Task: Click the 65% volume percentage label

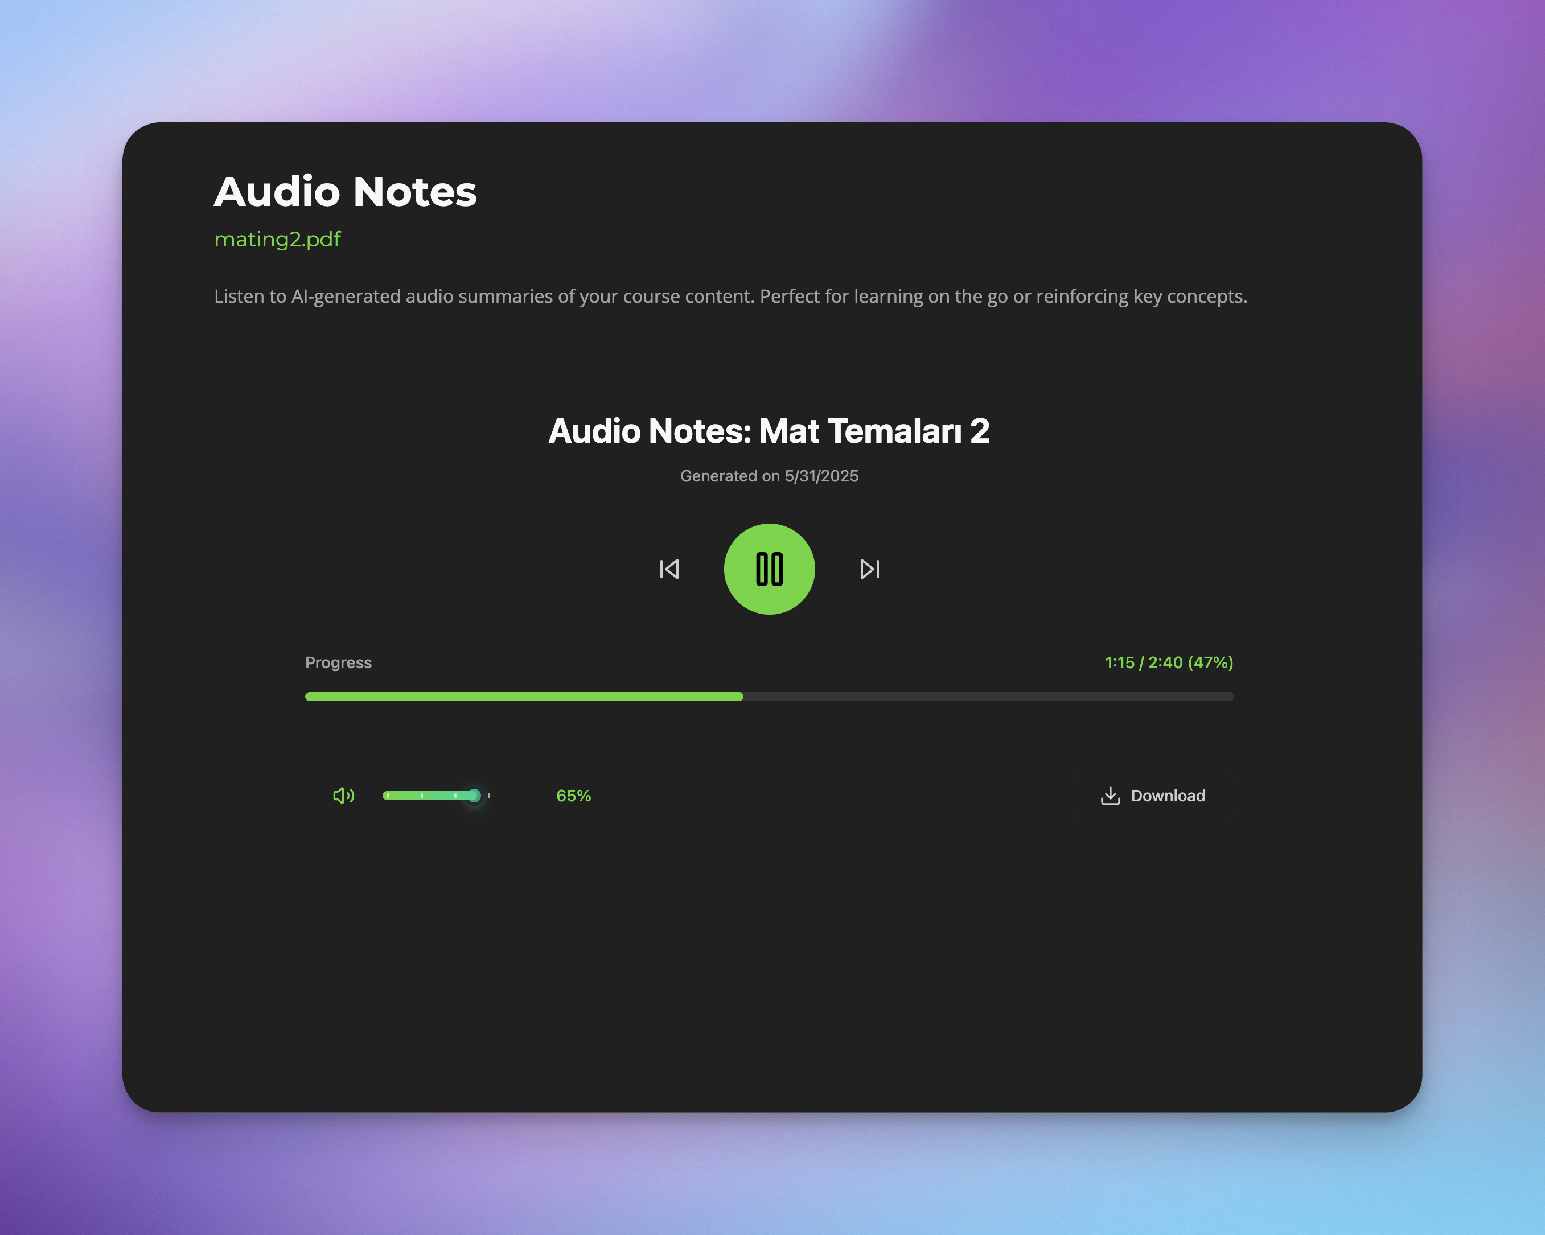Action: (x=573, y=795)
